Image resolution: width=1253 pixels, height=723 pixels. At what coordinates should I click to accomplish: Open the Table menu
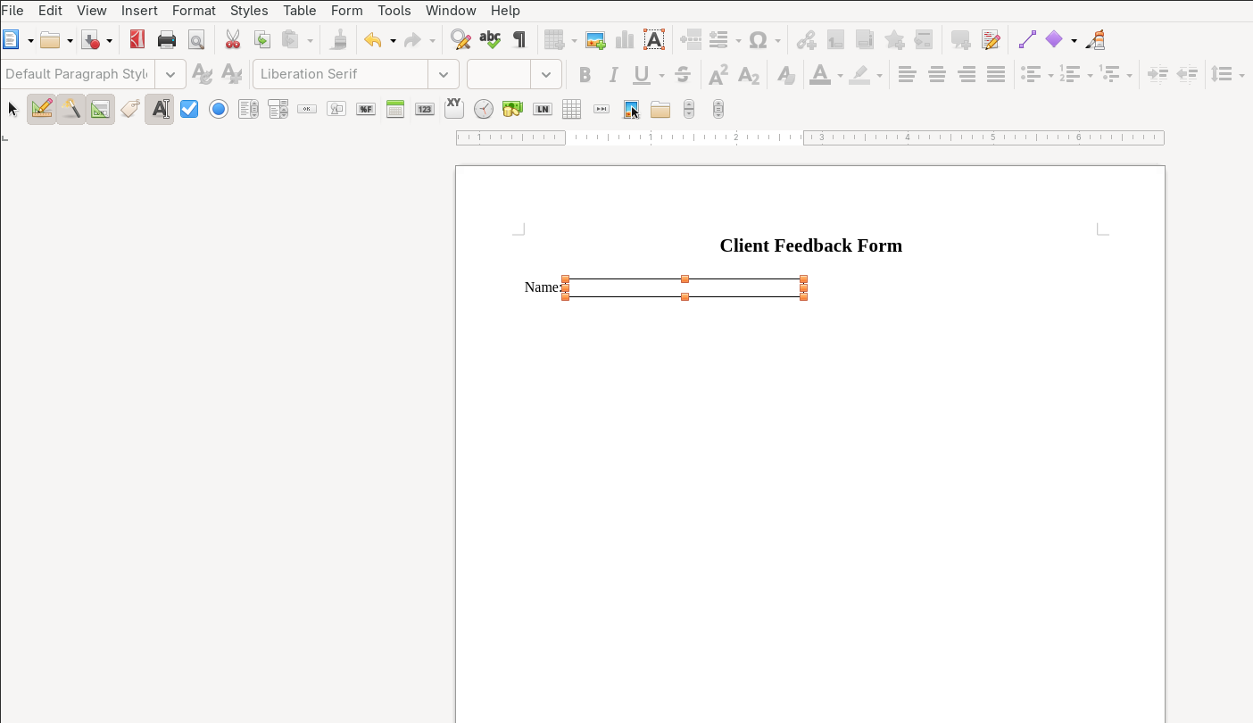coord(299,11)
